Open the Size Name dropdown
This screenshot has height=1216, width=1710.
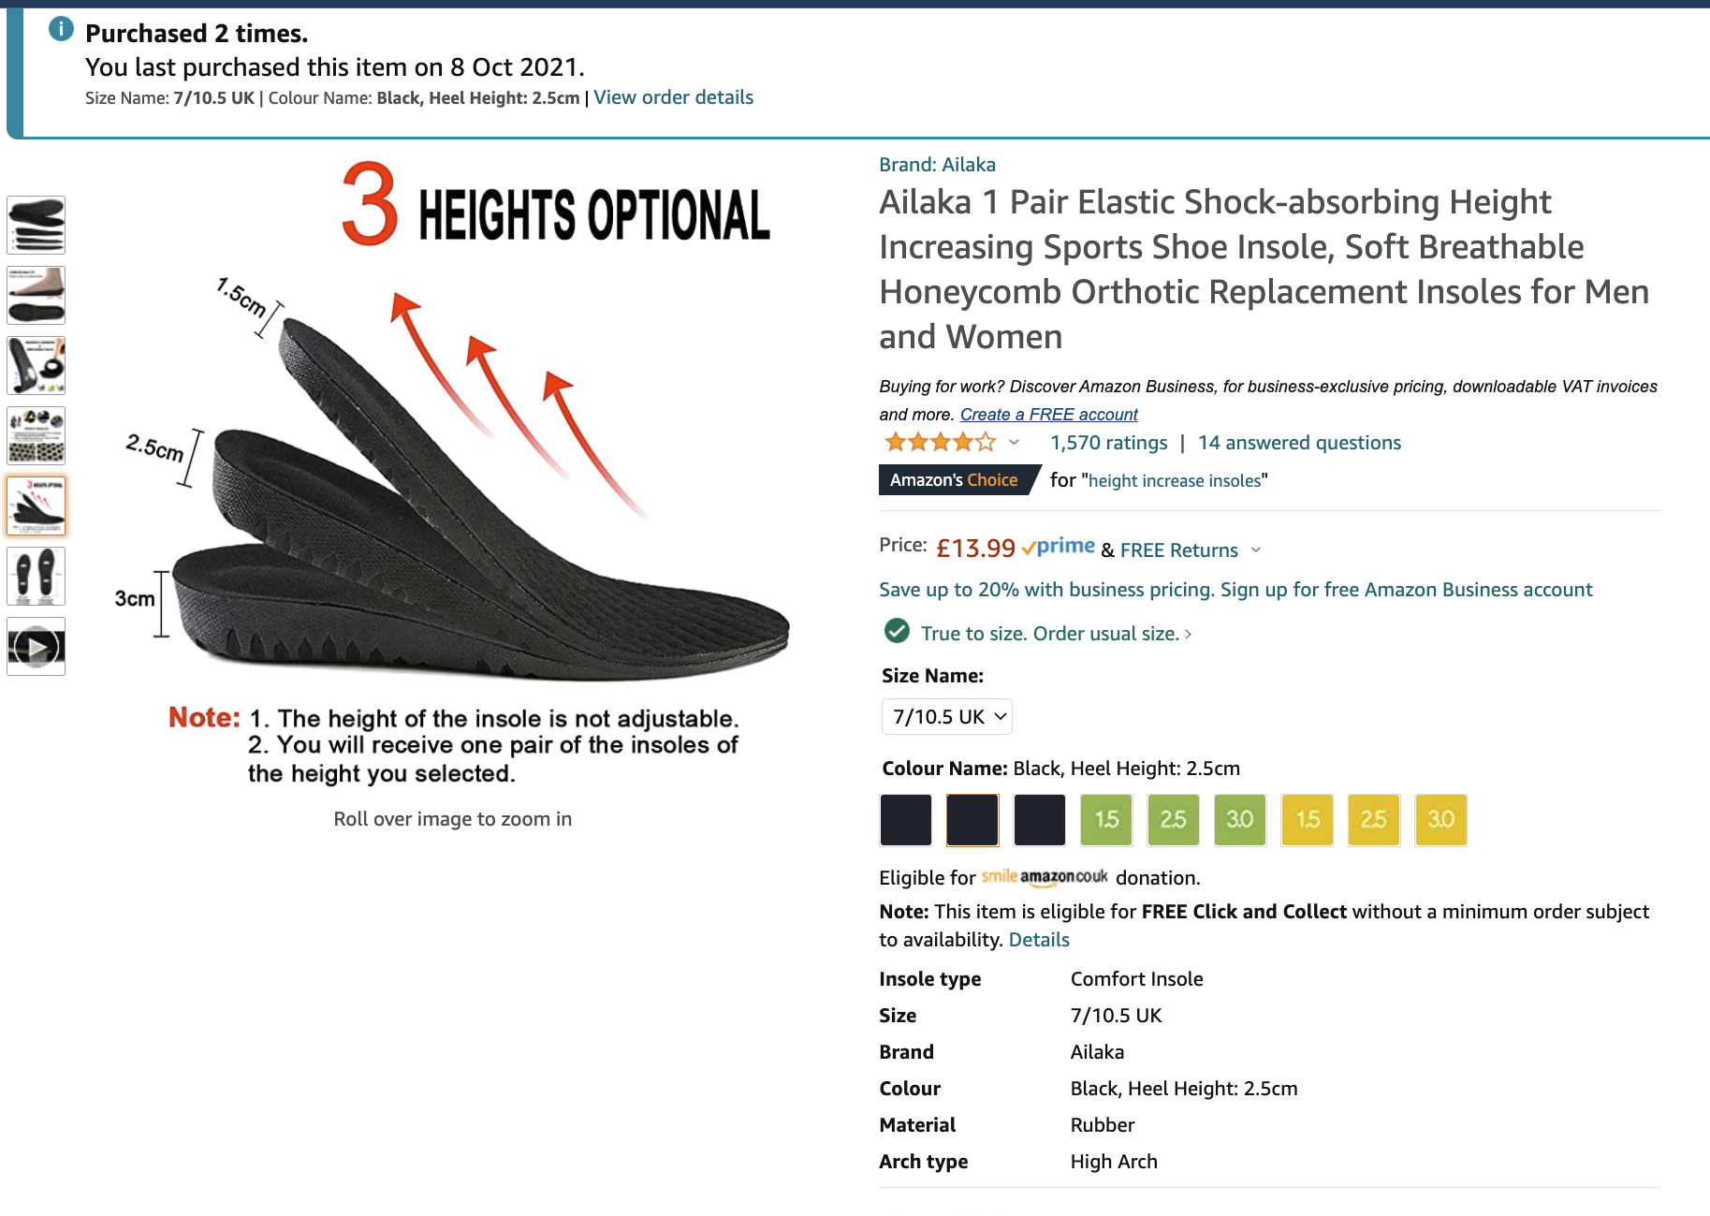click(x=947, y=717)
